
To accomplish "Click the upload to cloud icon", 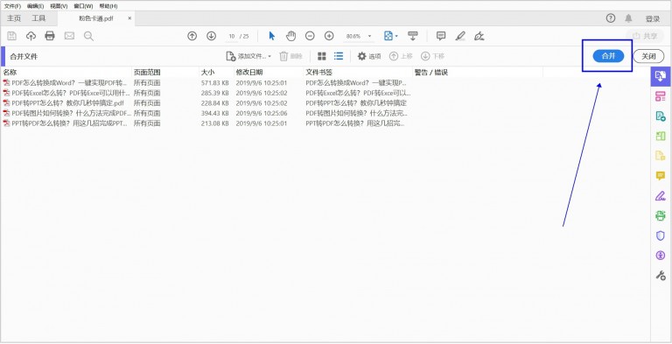I will point(31,36).
